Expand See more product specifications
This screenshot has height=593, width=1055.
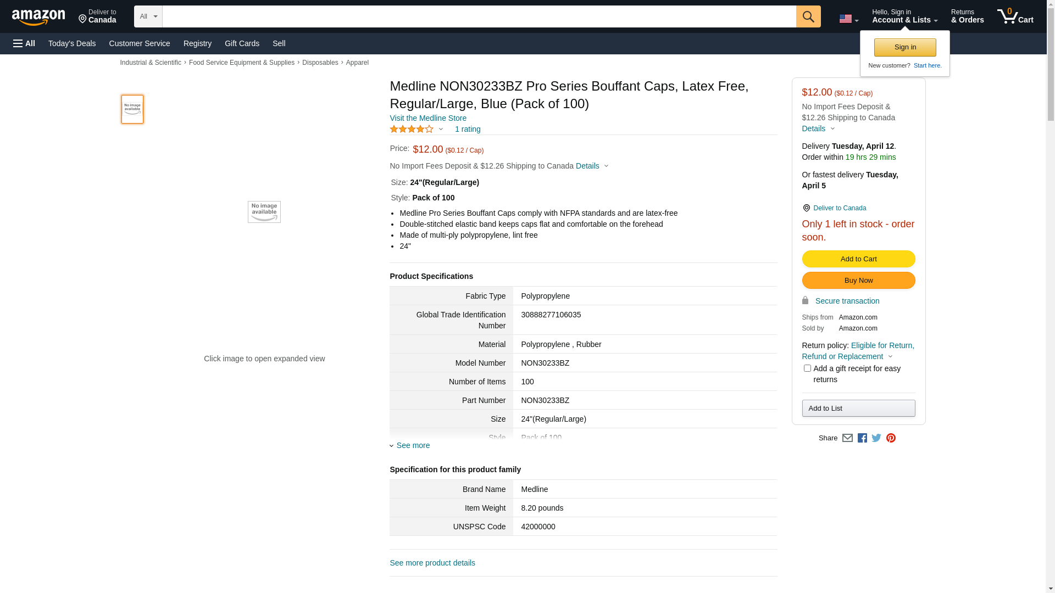coord(413,445)
